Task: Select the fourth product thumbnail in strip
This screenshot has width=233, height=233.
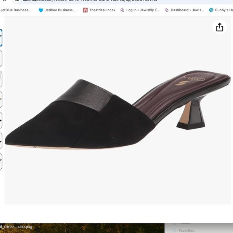Action: (1, 100)
